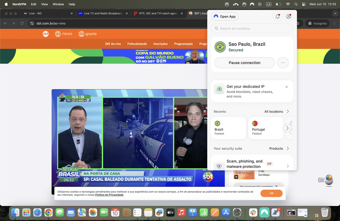This screenshot has width=340, height=221.
Task: Click the NordVPN mountain menu bar icon
Action: [252, 4]
